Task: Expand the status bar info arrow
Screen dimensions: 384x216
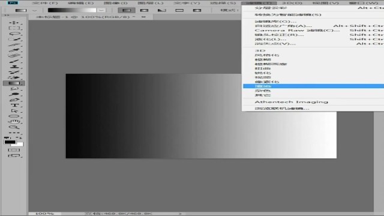Action: (x=180, y=214)
